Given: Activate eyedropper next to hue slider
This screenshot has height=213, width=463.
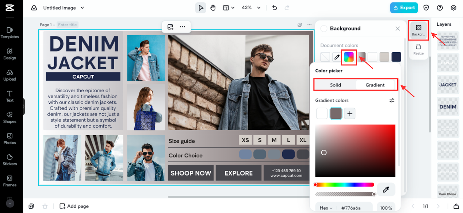Looking at the screenshot, I should click(386, 189).
